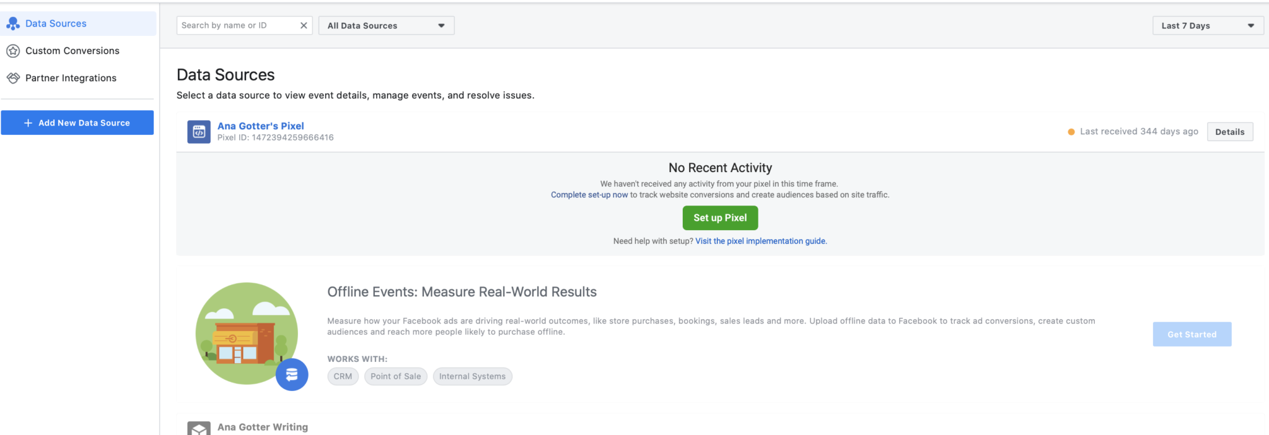The image size is (1269, 435).
Task: Click the No Recent Activity heading
Action: pos(720,168)
